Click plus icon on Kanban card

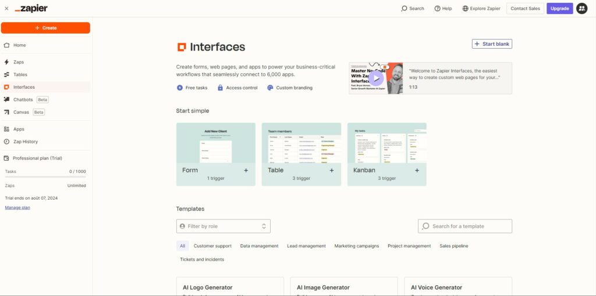click(417, 171)
